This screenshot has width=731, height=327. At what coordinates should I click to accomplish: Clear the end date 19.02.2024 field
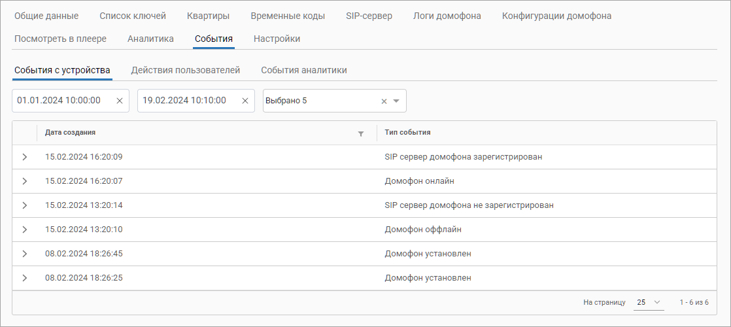(x=245, y=101)
